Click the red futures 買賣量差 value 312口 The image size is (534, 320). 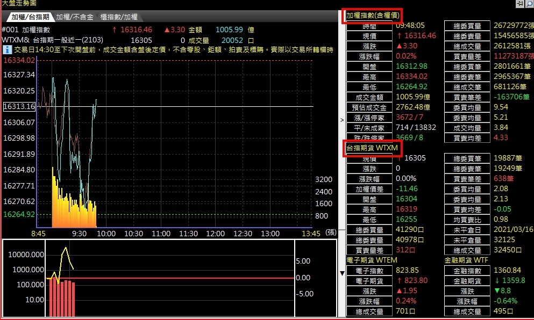pyautogui.click(x=405, y=250)
